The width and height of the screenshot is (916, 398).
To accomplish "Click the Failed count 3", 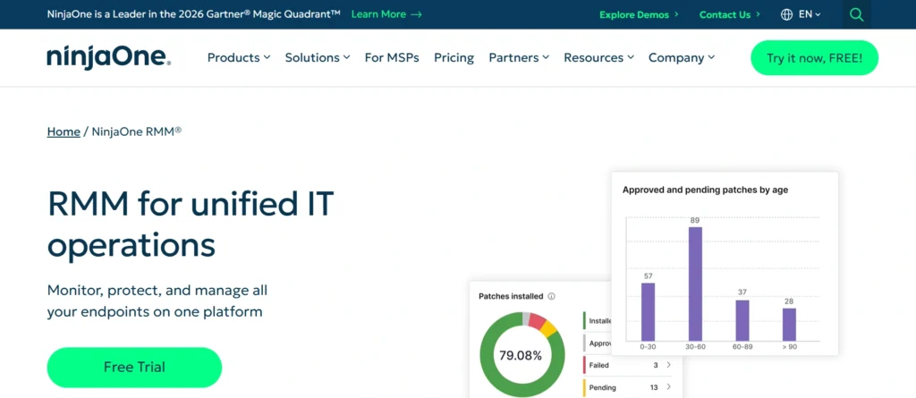I will coord(656,365).
